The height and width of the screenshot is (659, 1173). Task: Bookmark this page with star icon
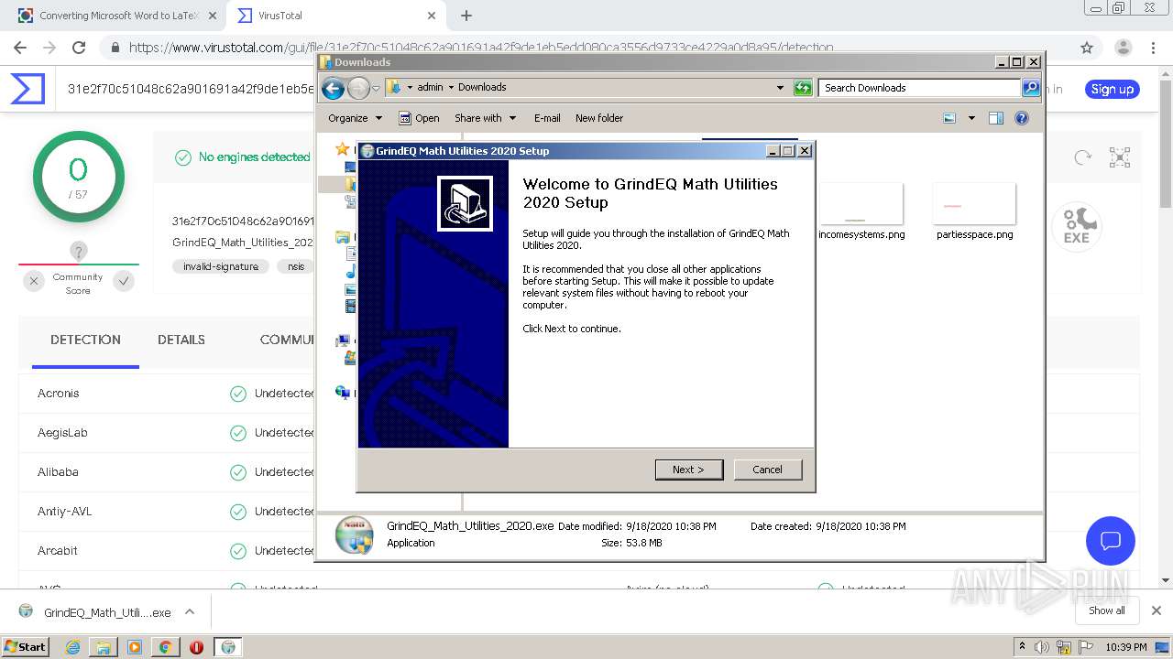[x=1087, y=48]
